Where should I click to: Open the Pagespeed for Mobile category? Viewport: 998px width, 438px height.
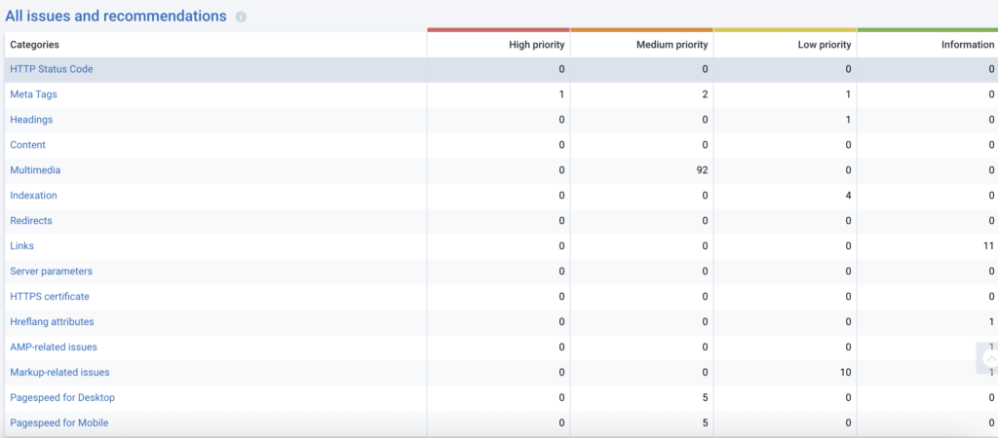59,422
